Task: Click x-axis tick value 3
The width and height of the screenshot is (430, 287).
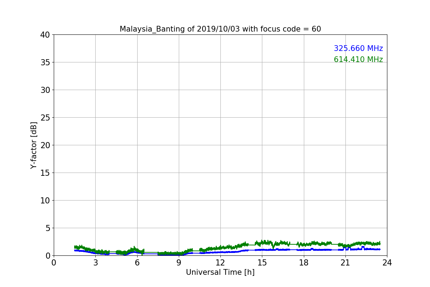Action: pos(95,263)
